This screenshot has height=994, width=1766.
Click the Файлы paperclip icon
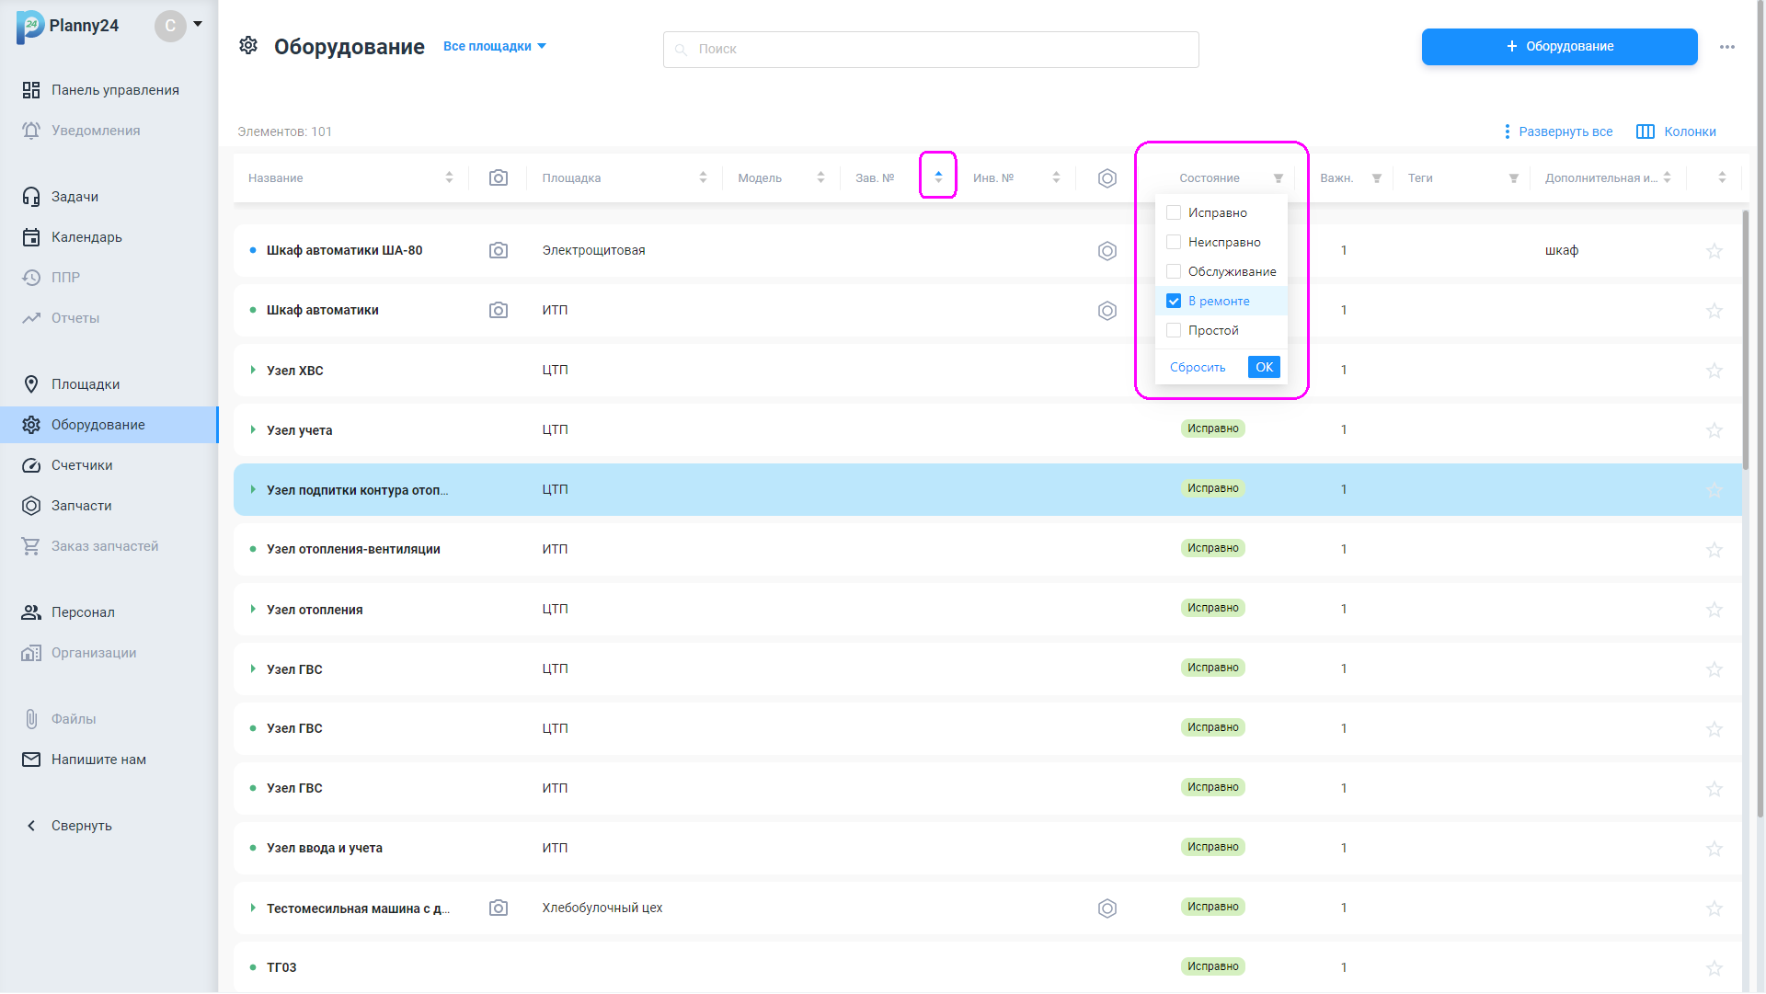(31, 719)
